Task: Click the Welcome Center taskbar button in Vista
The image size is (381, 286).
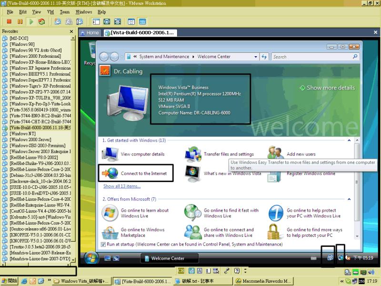Action: click(x=170, y=258)
